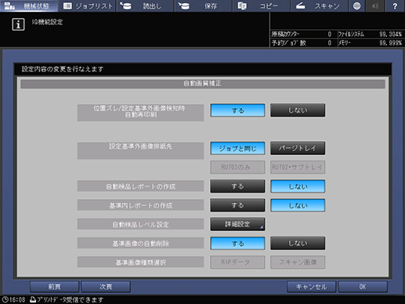Go to next page with 次頁
The width and height of the screenshot is (405, 304).
(x=106, y=287)
